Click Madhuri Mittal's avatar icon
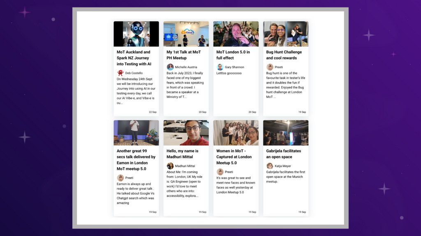Image resolution: width=421 pixels, height=236 pixels. click(x=170, y=166)
